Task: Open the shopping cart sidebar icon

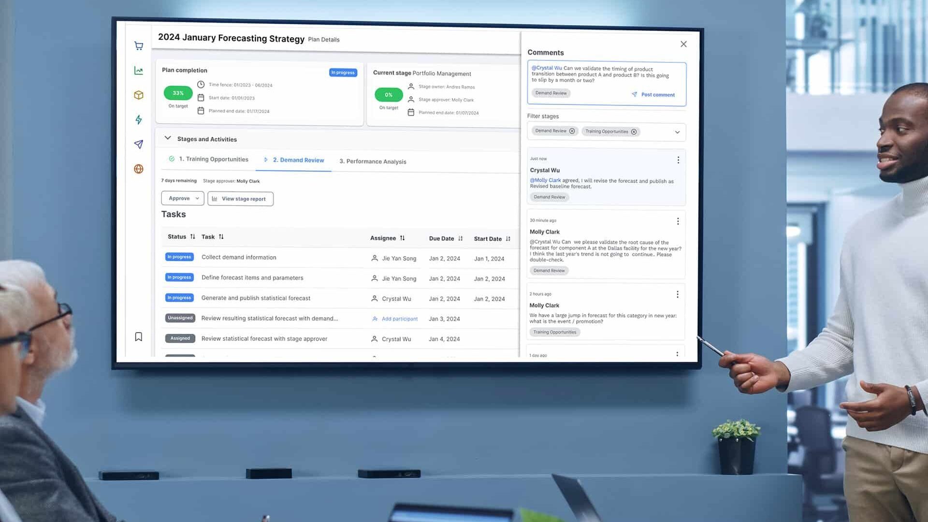Action: tap(139, 46)
